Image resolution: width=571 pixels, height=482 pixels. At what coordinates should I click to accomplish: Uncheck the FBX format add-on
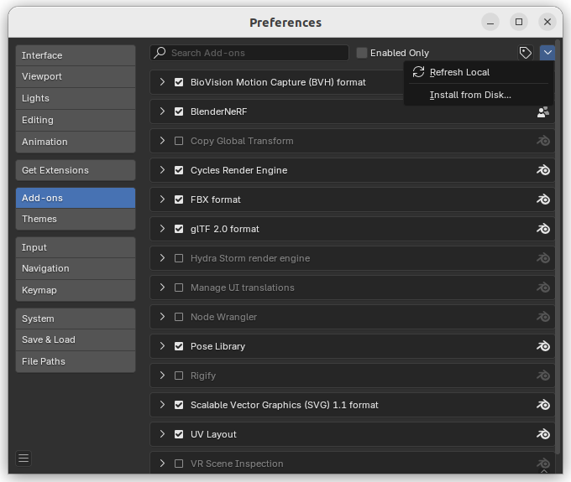(179, 200)
